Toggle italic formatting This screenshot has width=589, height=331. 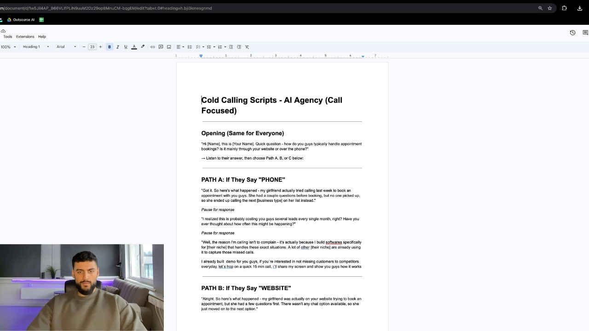point(117,47)
